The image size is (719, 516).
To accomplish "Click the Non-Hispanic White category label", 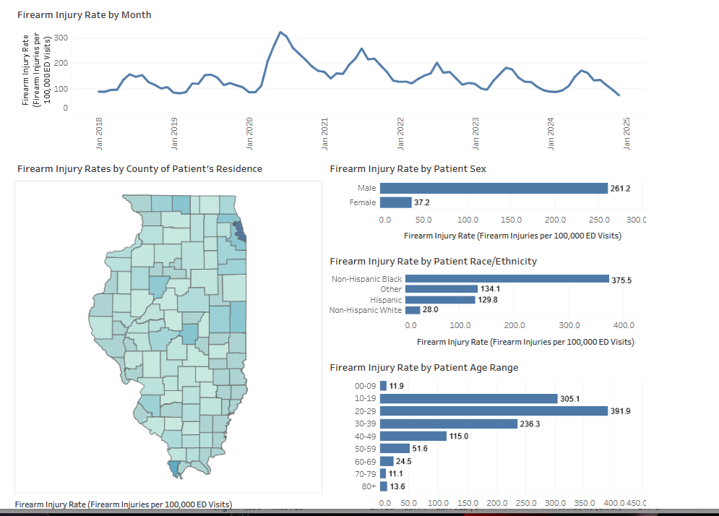I will click(363, 309).
